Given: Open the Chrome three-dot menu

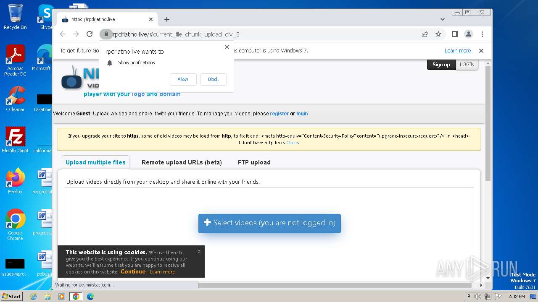Looking at the screenshot, I should point(482,34).
